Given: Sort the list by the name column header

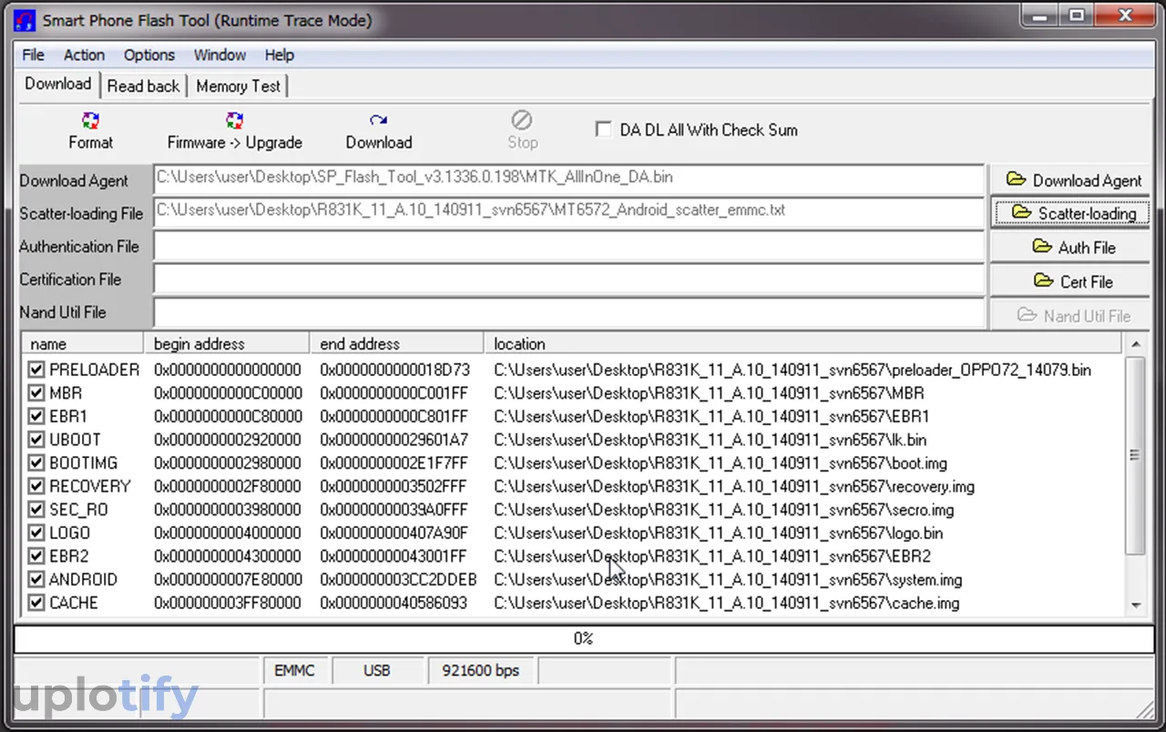Looking at the screenshot, I should (x=82, y=343).
